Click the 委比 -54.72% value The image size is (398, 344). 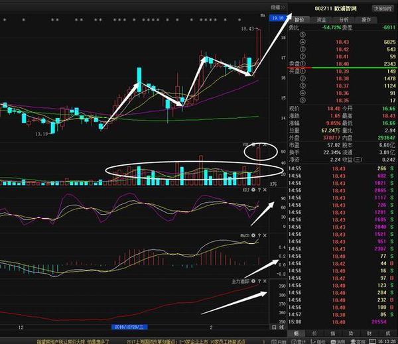[x=331, y=27]
